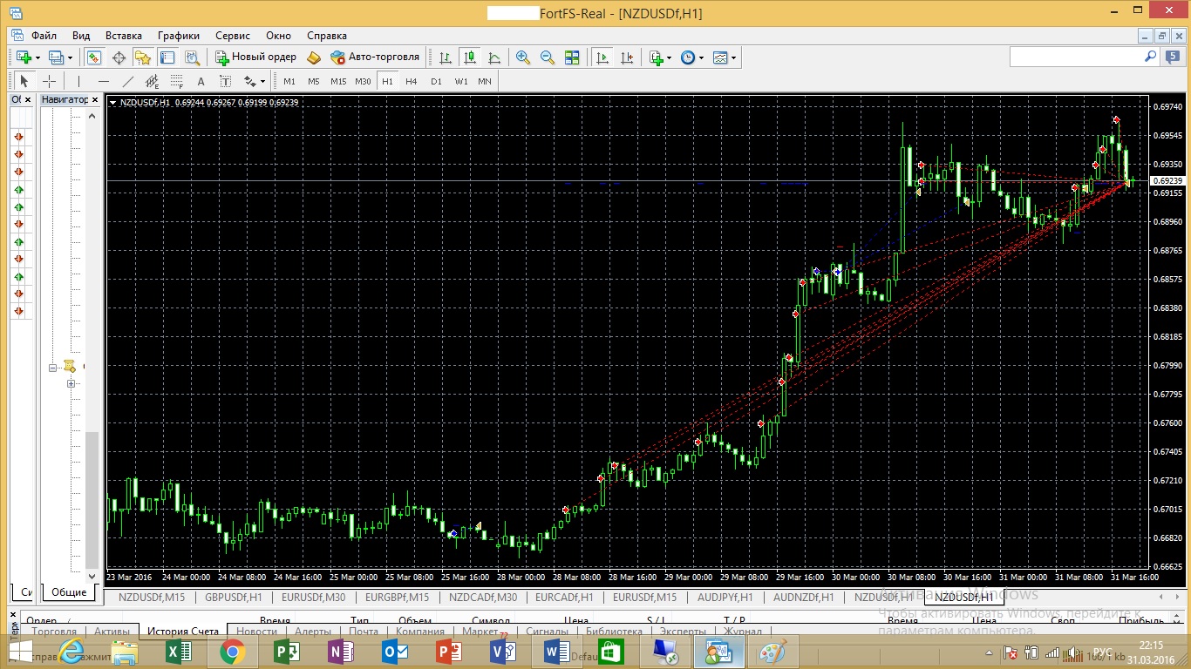Open Excel from the taskbar
Viewport: 1191px width, 669px height.
click(x=179, y=652)
